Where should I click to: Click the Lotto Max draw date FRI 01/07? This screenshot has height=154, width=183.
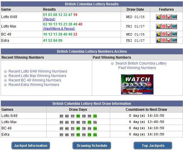click(135, 26)
